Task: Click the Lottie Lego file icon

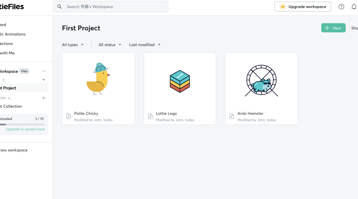Action: click(150, 116)
